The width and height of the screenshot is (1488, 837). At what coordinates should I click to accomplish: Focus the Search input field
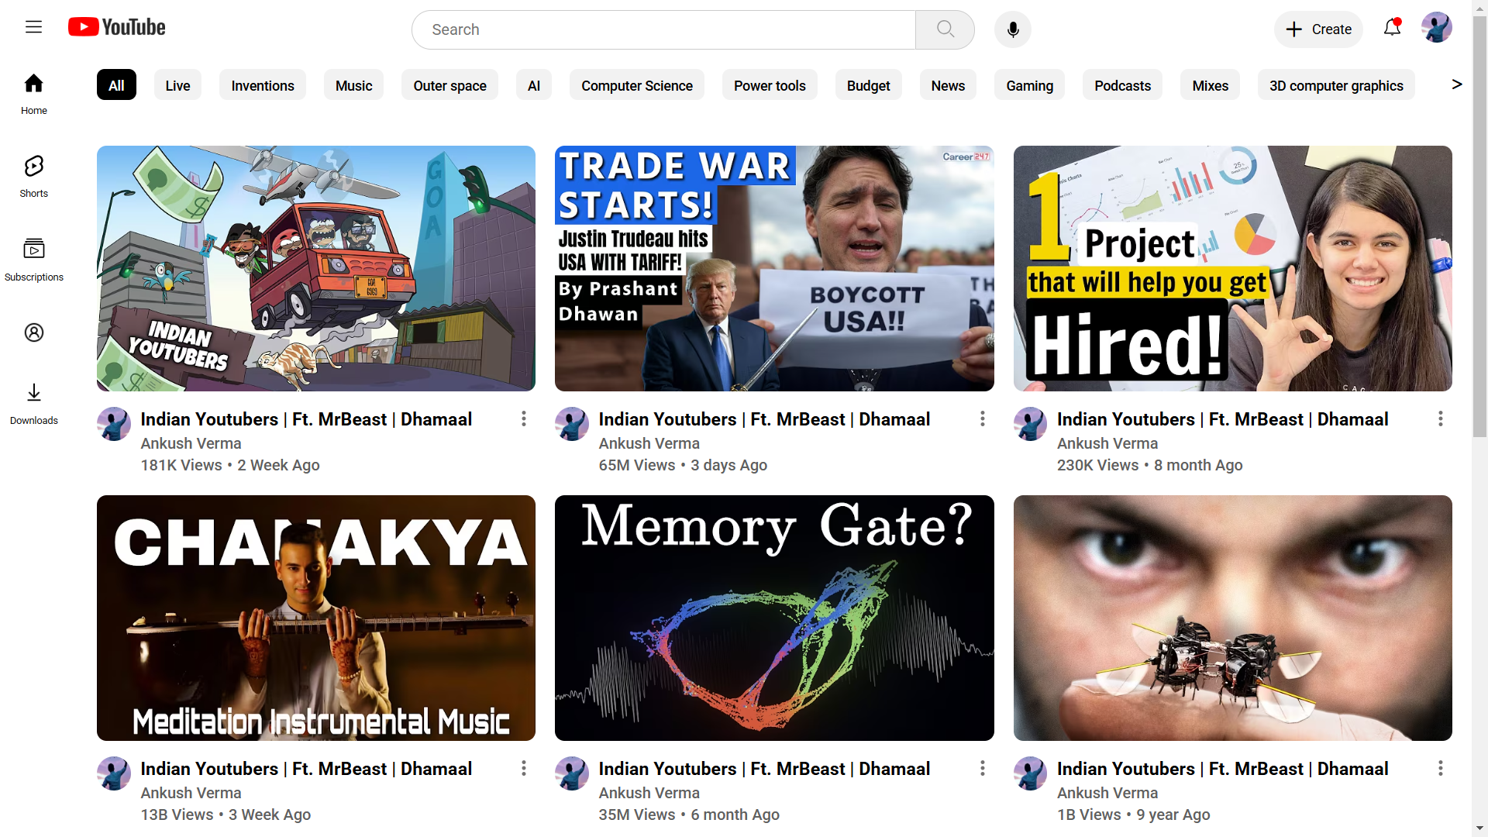pyautogui.click(x=663, y=29)
